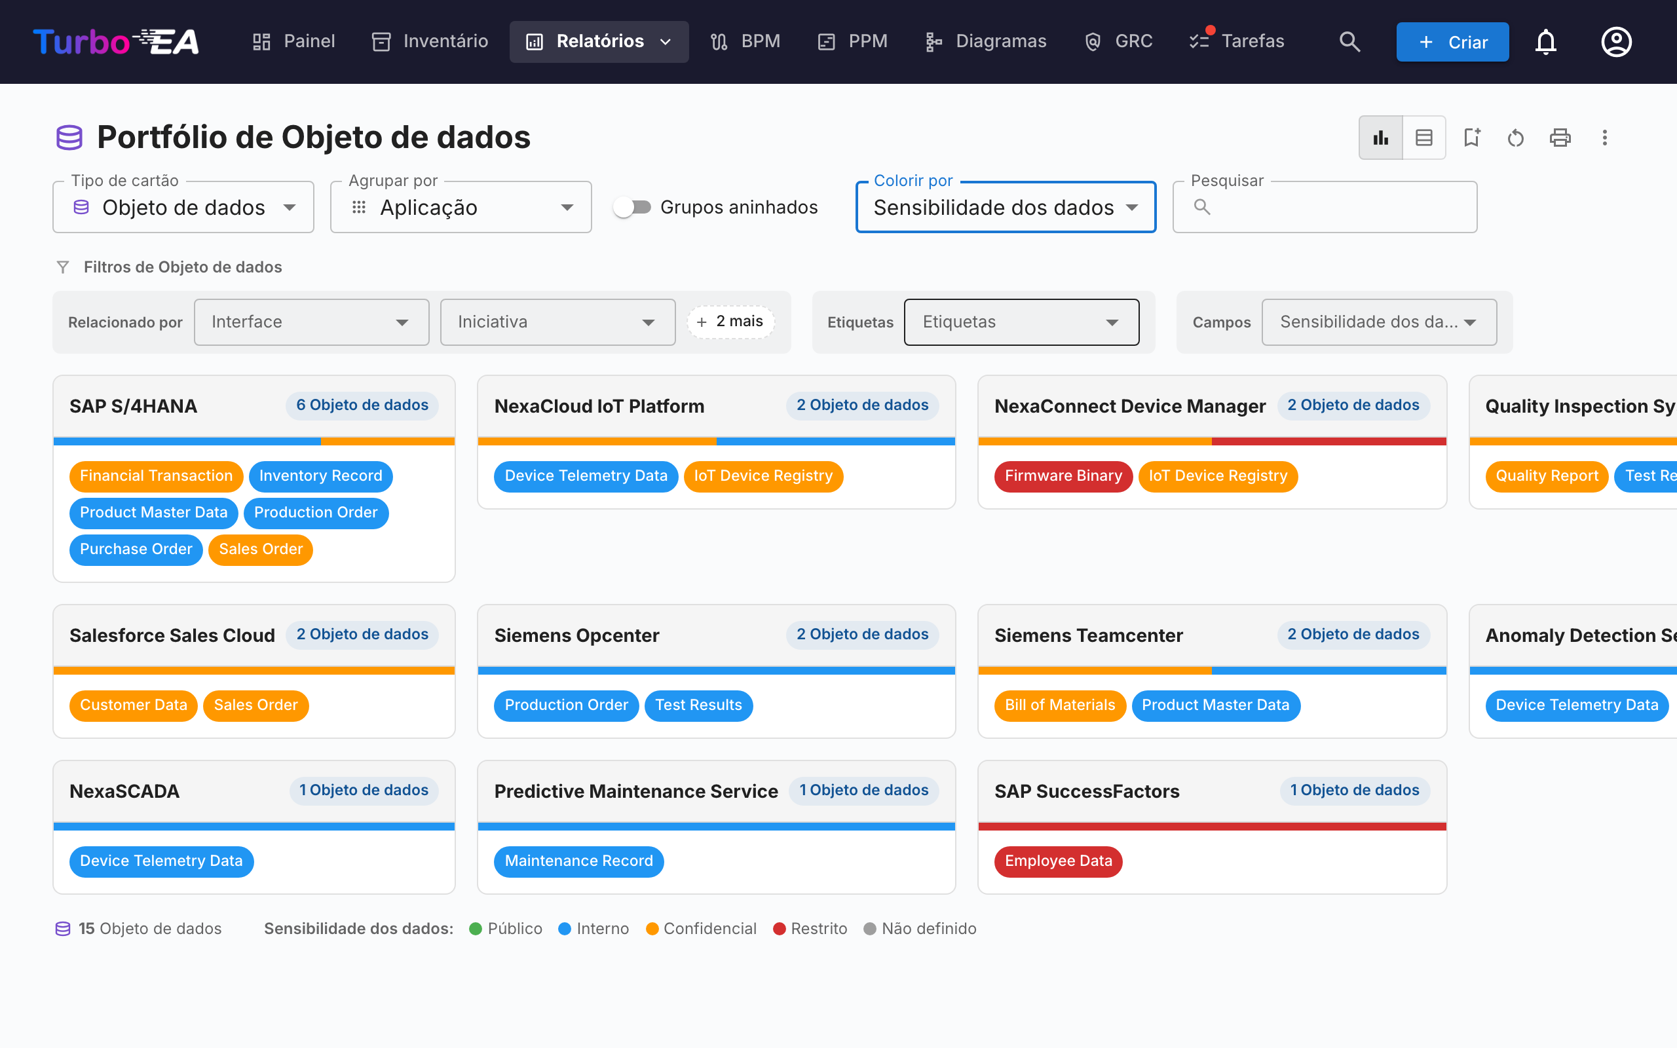Toggle the Grupos aninhados switch
Image resolution: width=1677 pixels, height=1048 pixels.
click(633, 206)
